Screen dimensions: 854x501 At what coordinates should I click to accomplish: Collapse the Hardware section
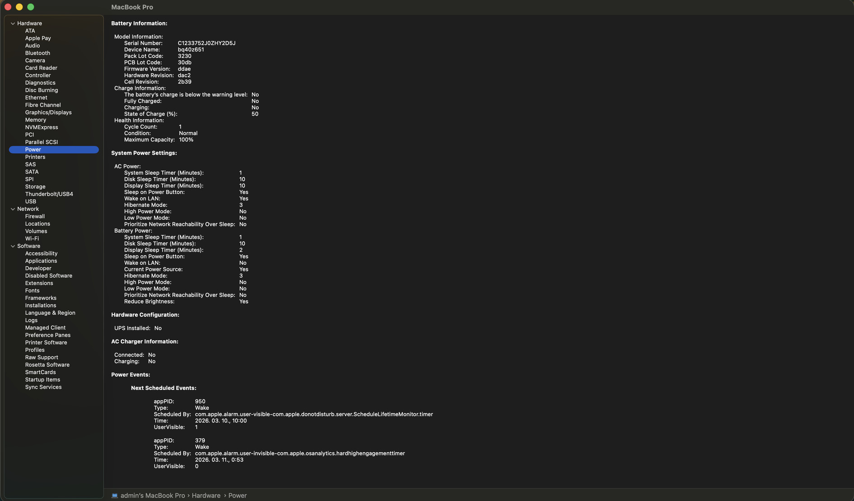click(13, 23)
